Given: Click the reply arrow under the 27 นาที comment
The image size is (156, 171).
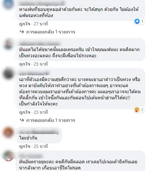Looking at the screenshot, I should (22, 32).
